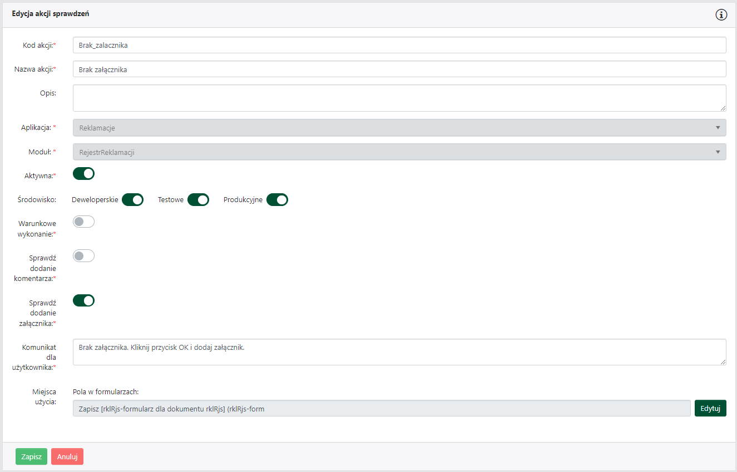Click the info icon in header
This screenshot has width=737, height=472.
(x=721, y=15)
